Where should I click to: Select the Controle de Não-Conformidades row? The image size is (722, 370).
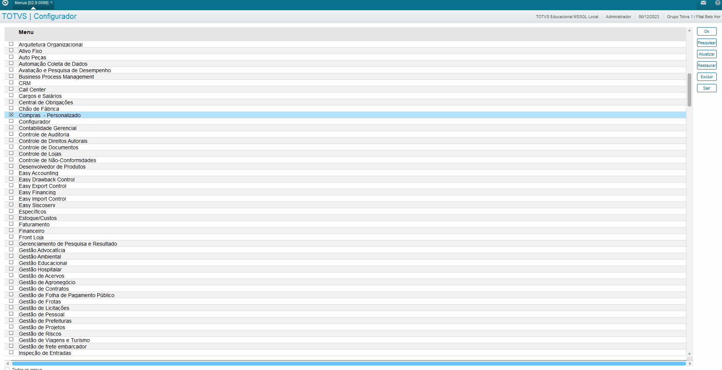coord(345,160)
